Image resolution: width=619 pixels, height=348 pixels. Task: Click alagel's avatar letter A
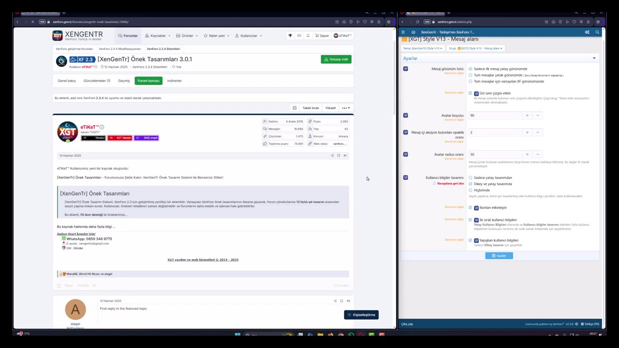[75, 309]
